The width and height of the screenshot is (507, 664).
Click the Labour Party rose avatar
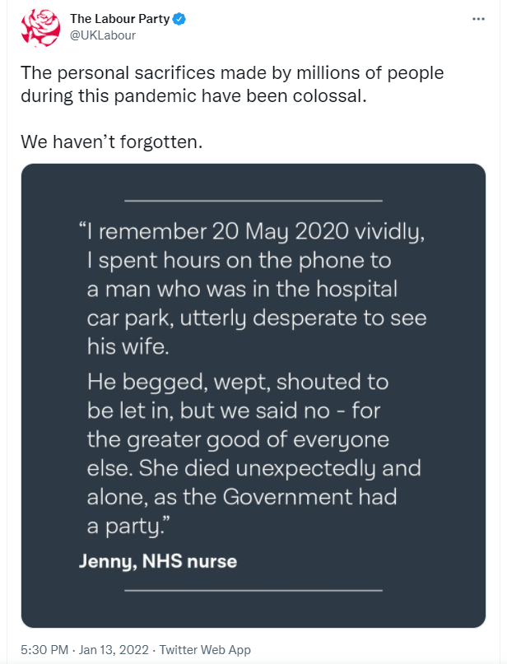(40, 27)
